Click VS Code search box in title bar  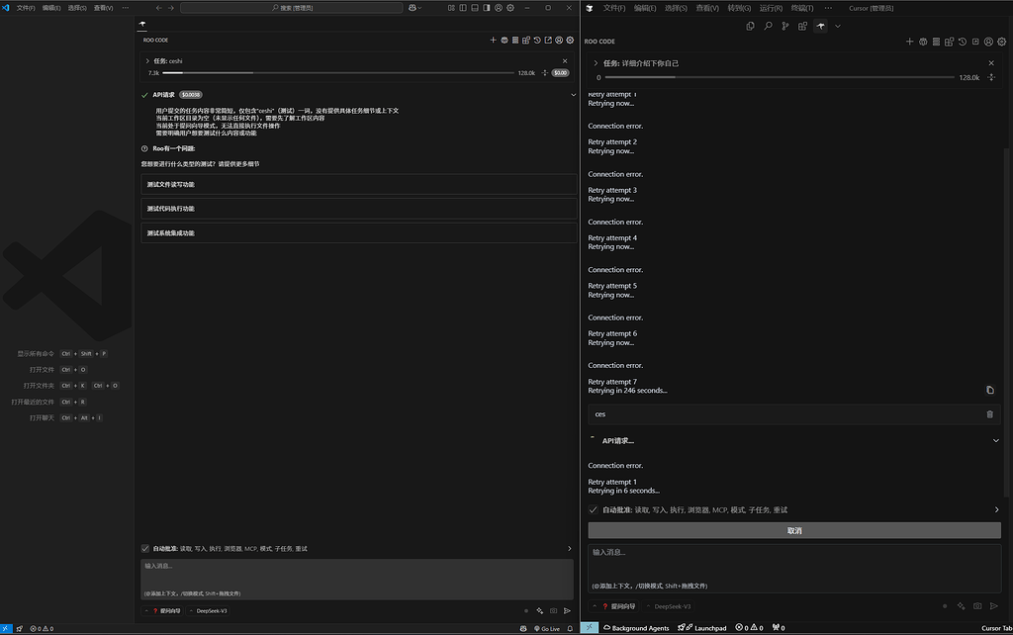(292, 8)
